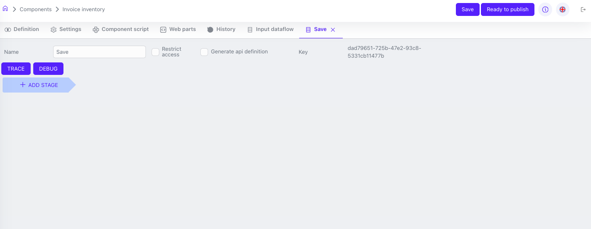The width and height of the screenshot is (591, 229).
Task: Click the Settings gear icon tab
Action: point(54,30)
